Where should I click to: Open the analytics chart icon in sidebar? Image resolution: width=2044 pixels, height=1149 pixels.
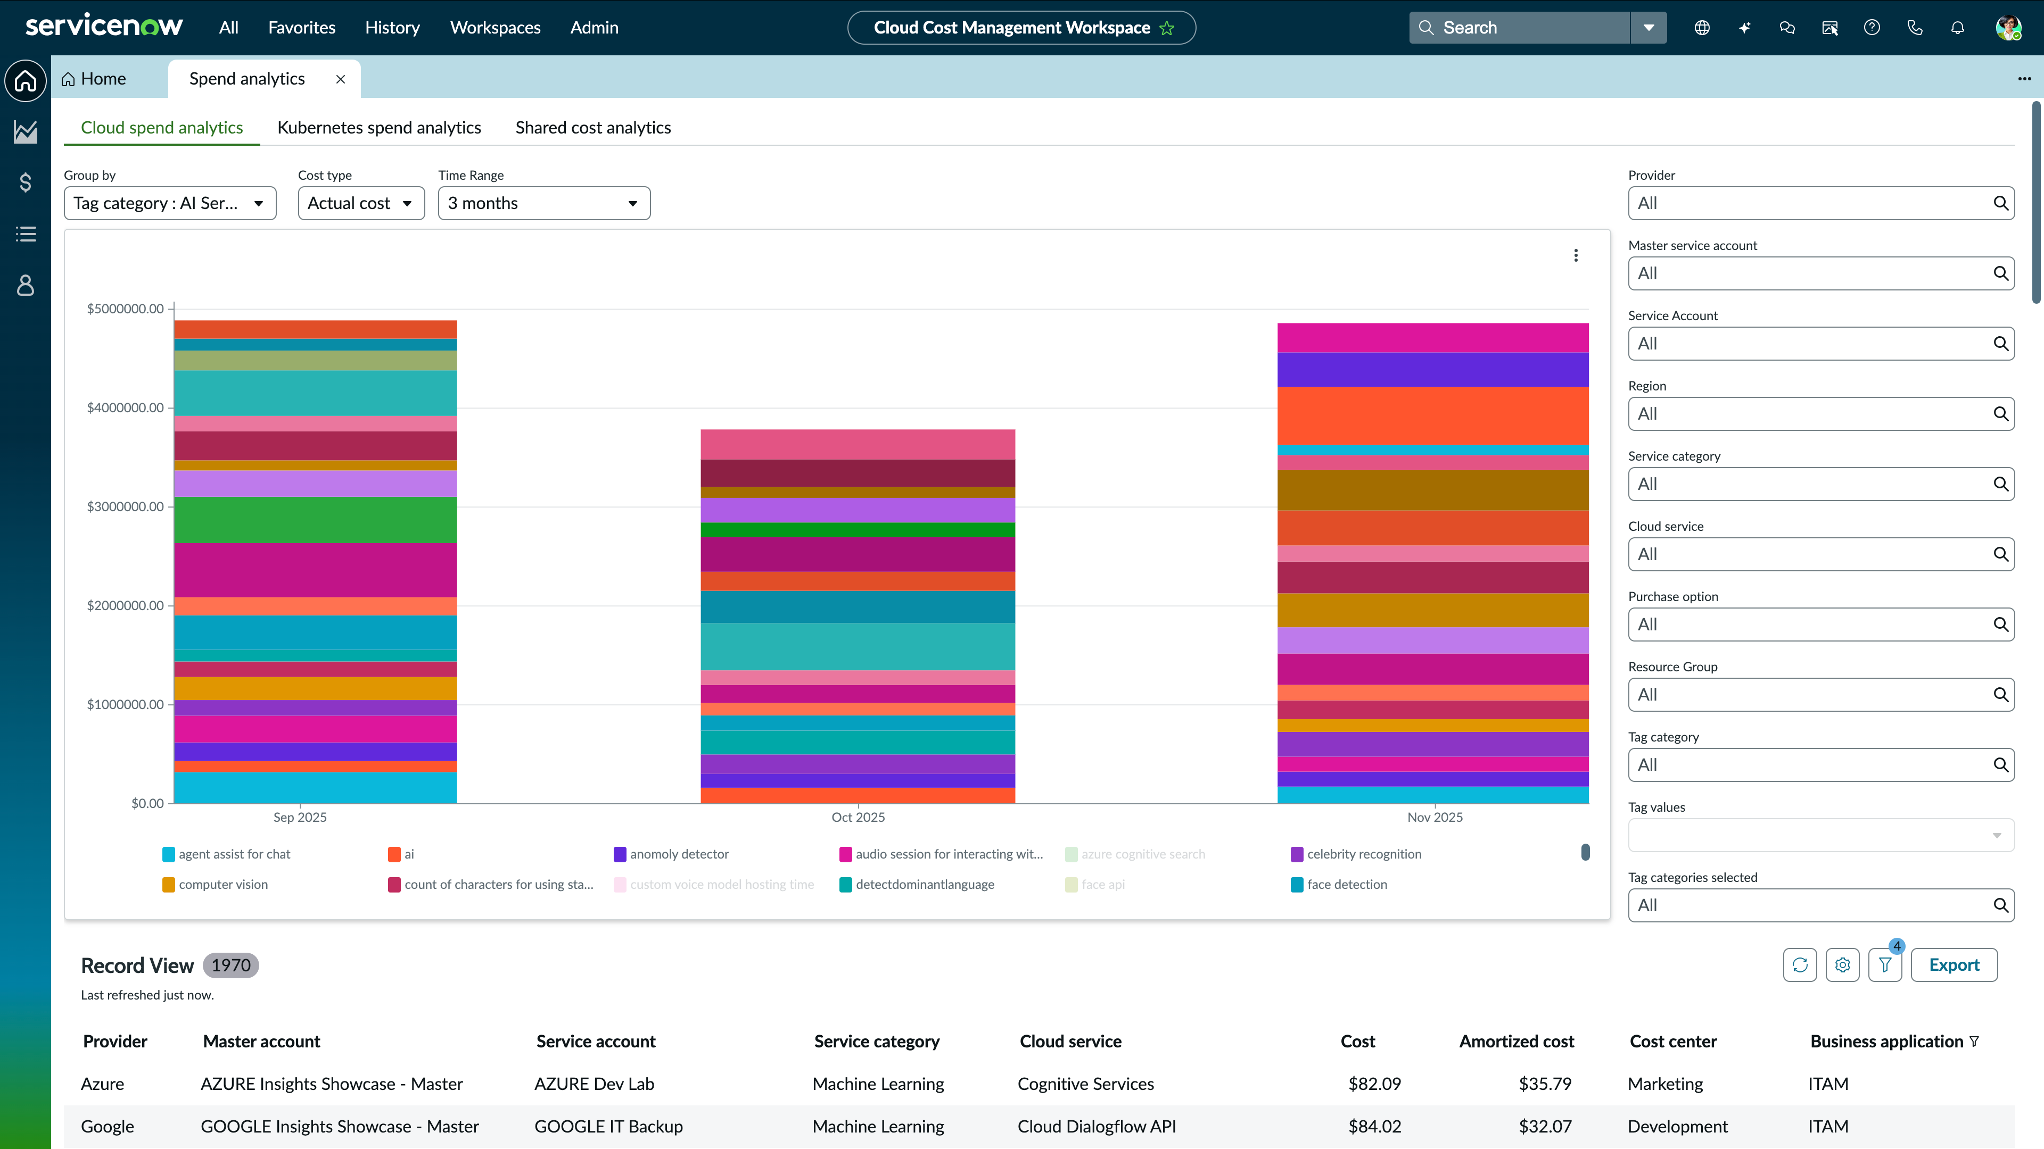click(26, 131)
